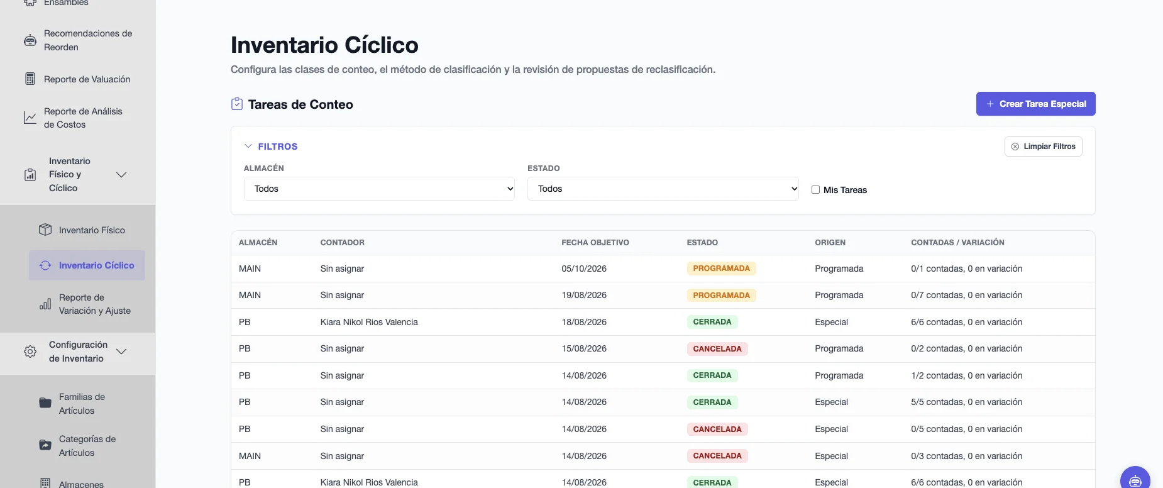
Task: Click the Inventario Físico y Cíclico clipboard icon
Action: pyautogui.click(x=30, y=175)
